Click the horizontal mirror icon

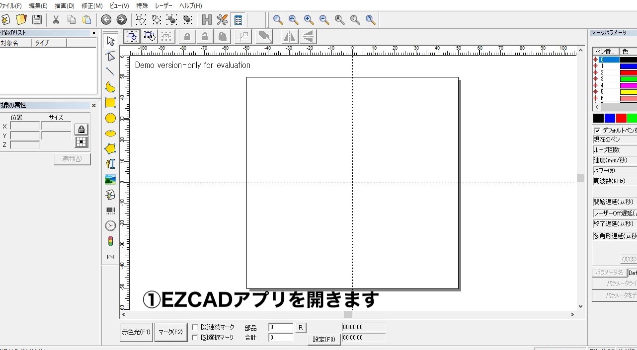click(x=289, y=37)
